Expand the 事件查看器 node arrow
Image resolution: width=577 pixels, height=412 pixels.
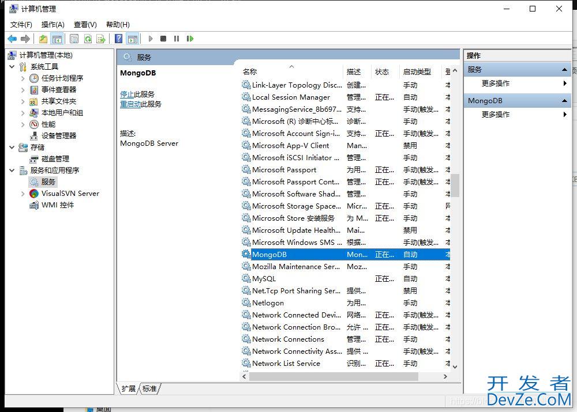[23, 90]
